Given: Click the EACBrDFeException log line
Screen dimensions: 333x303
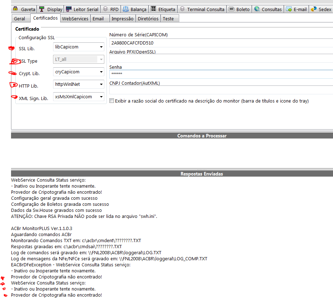Looking at the screenshot, I should tap(71, 265).
